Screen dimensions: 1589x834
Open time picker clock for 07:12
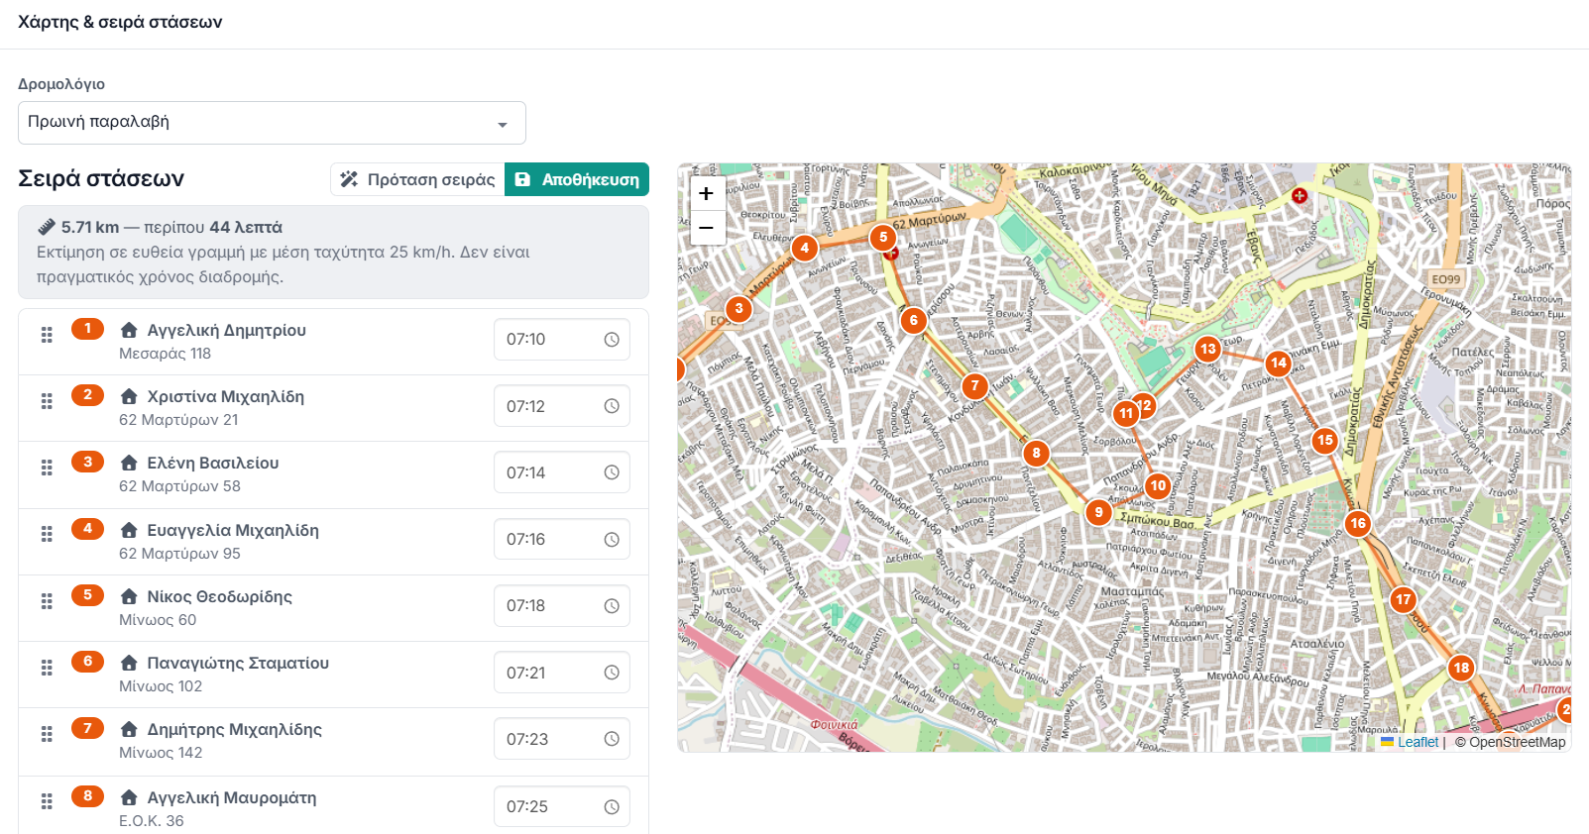tap(612, 406)
